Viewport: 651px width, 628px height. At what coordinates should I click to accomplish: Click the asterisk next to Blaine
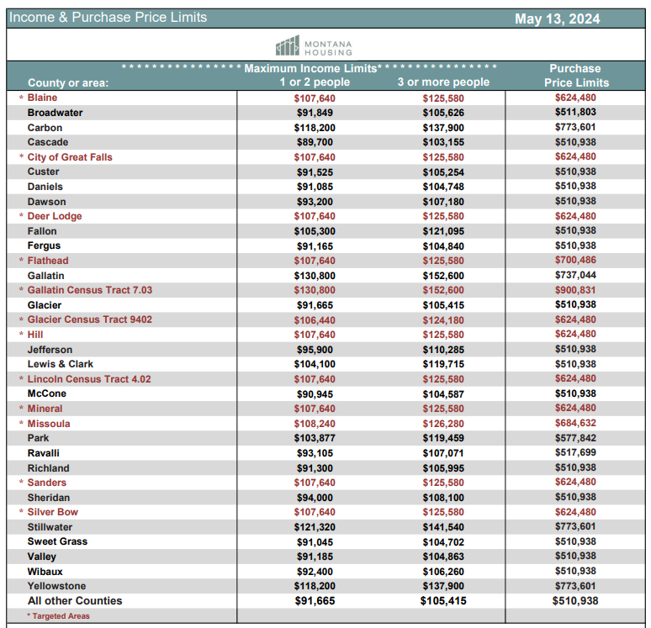(x=21, y=98)
